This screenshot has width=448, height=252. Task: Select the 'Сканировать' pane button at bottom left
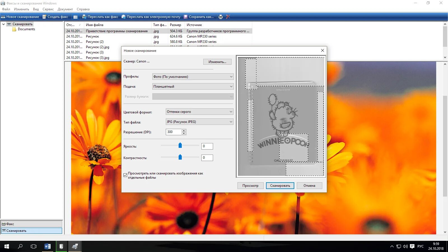pyautogui.click(x=31, y=231)
